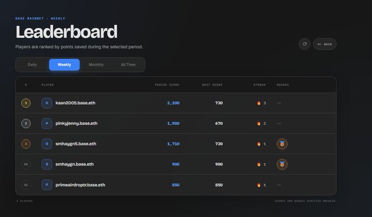Click the period score 1,980

click(x=173, y=123)
